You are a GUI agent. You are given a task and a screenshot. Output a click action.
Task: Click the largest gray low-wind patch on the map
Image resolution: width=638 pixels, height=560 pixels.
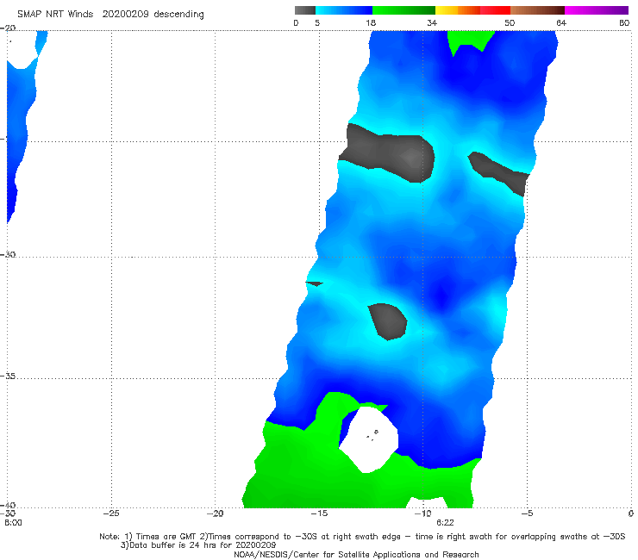386,153
